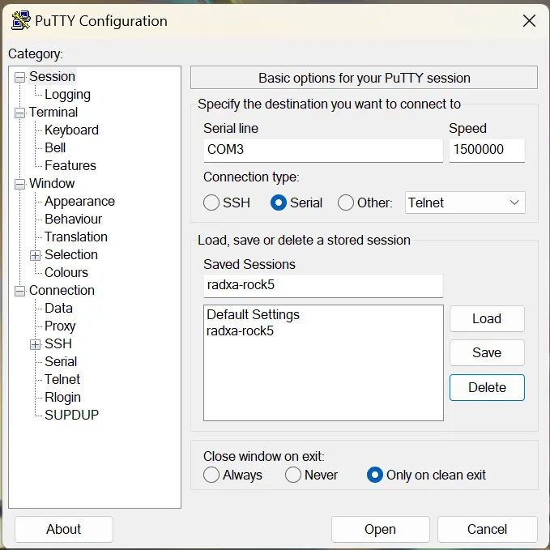Click the PuTTY icon in title bar
Viewport: 550px width, 550px height.
click(x=20, y=20)
